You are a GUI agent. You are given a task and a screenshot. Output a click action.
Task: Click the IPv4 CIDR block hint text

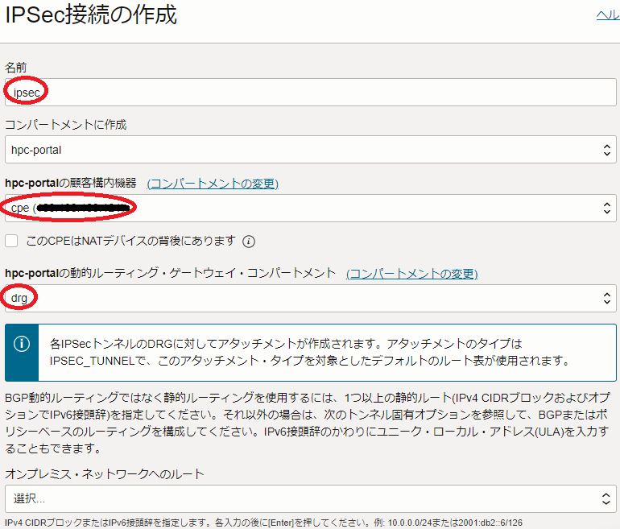(x=262, y=523)
